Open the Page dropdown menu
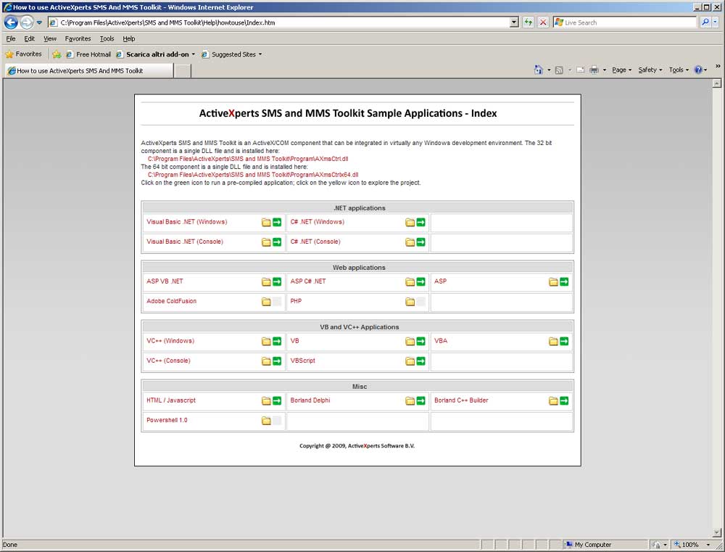The height and width of the screenshot is (552, 725). pos(621,70)
